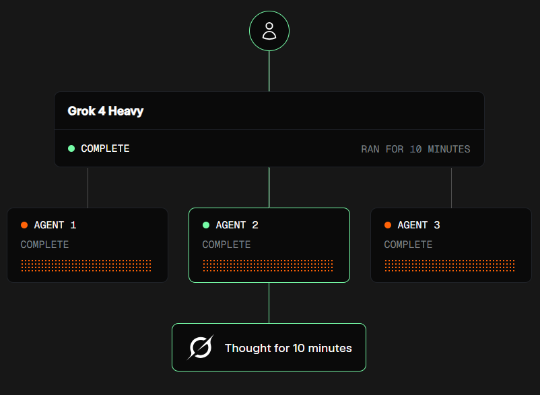Viewport: 540px width, 395px height.
Task: Click the AGENT 3 label
Action: [419, 225]
